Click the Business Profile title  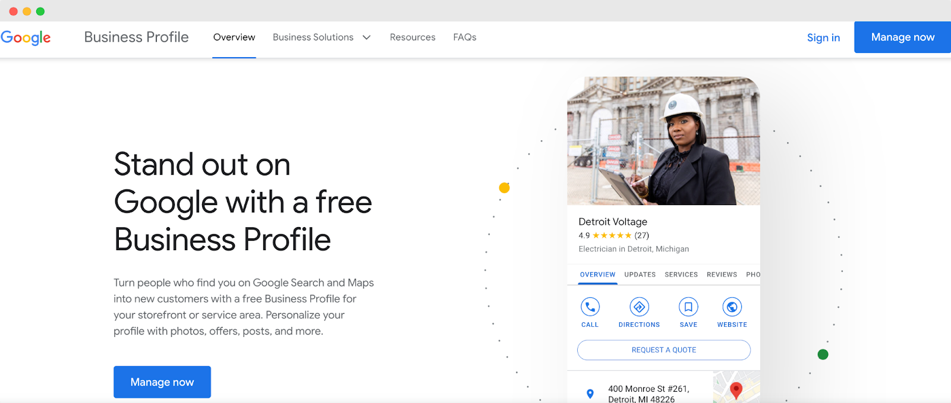click(x=136, y=37)
